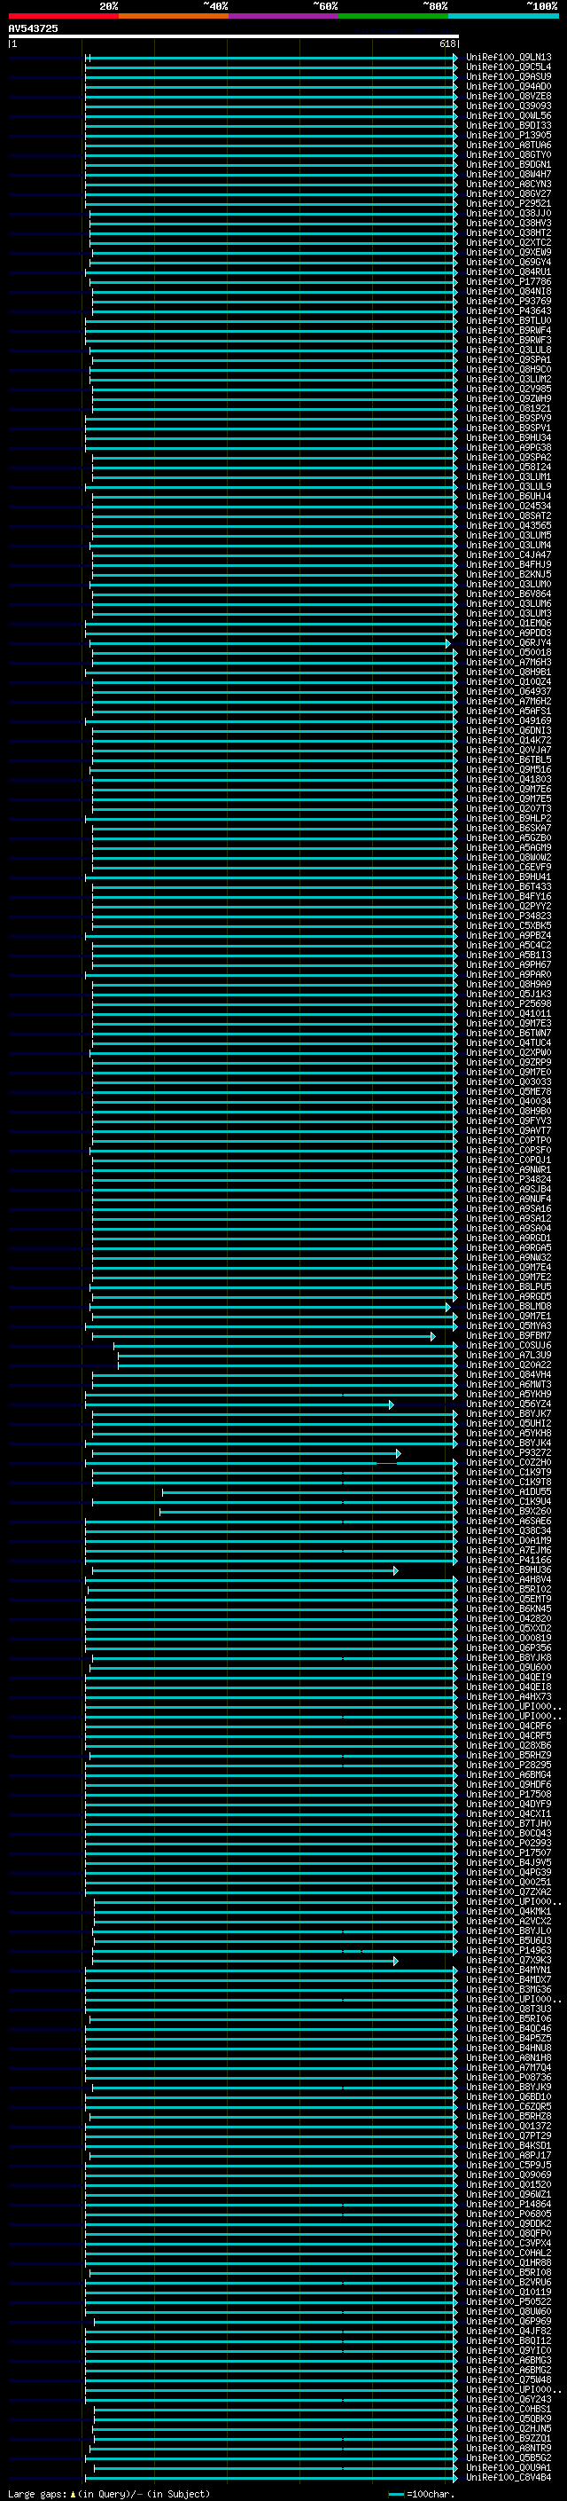567x2501 pixels.
Task: Click the UniRef100_Q9SPA1 label
Action: click(509, 360)
